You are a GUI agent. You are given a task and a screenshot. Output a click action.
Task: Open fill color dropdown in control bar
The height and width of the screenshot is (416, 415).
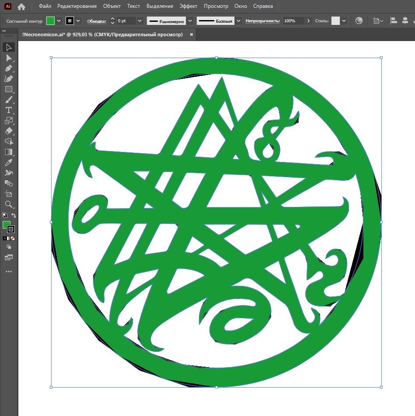coord(59,21)
